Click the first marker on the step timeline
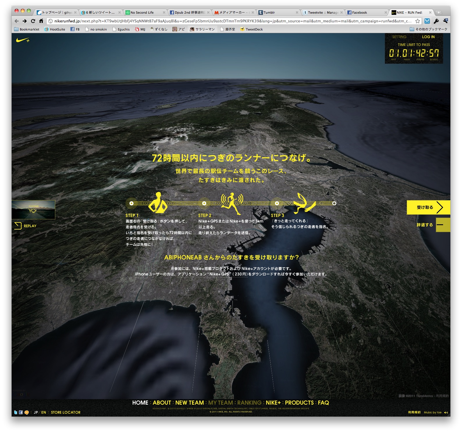This screenshot has height=434, width=462. click(132, 203)
